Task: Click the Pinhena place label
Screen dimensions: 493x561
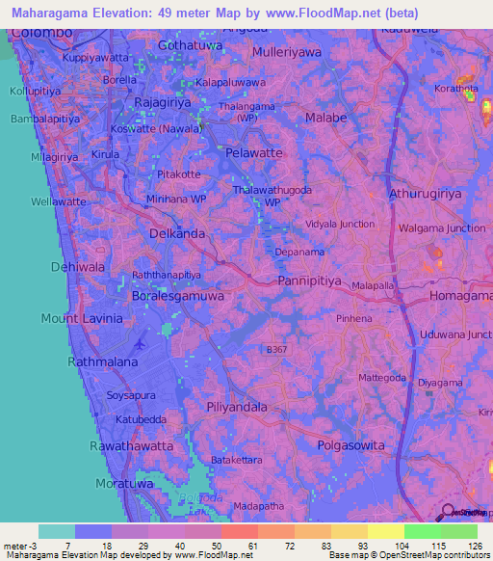Action: pos(354,319)
